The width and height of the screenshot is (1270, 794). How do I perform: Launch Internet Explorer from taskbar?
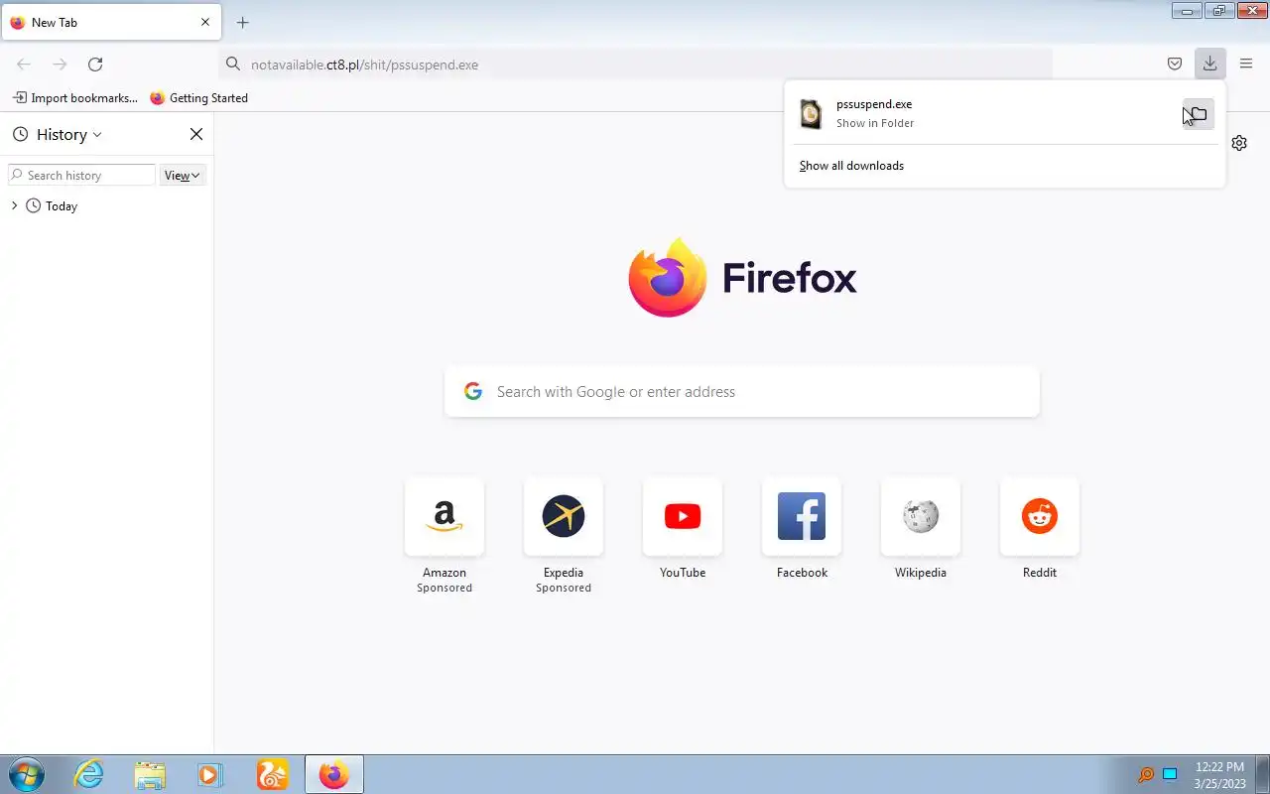[89, 775]
